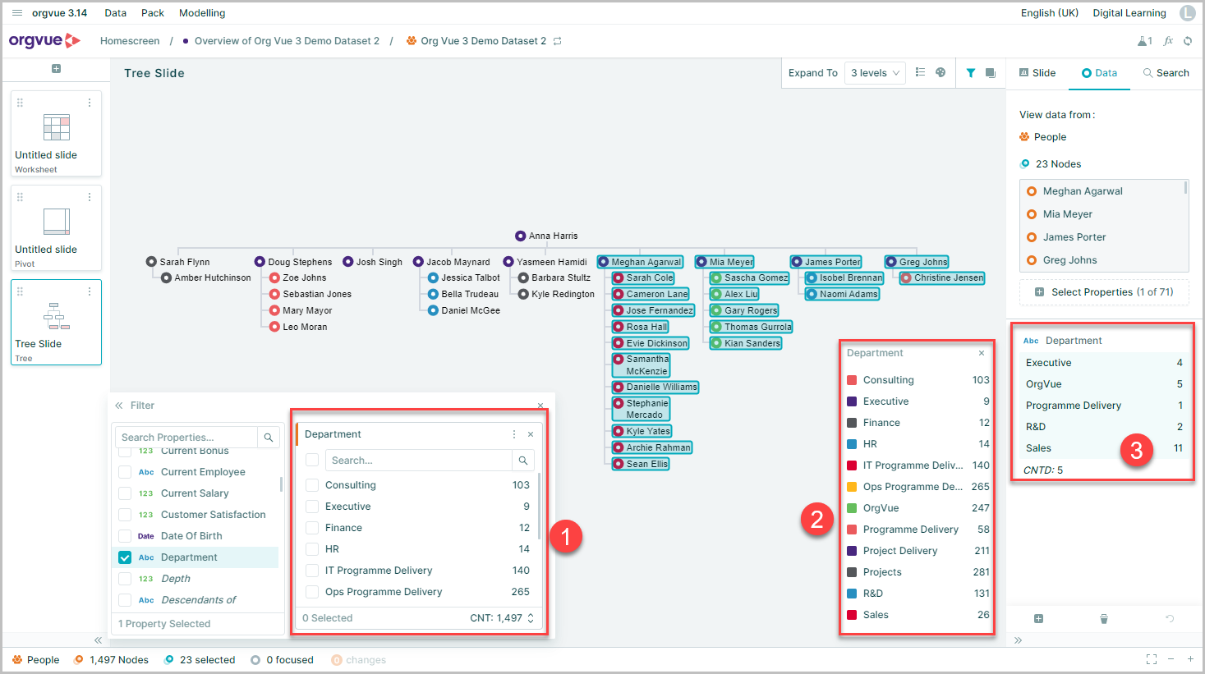Go to Homescreen breadcrumb link
Screen dimensions: 1205x674
[x=130, y=41]
